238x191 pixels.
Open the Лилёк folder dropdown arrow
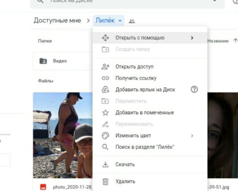click(x=120, y=21)
